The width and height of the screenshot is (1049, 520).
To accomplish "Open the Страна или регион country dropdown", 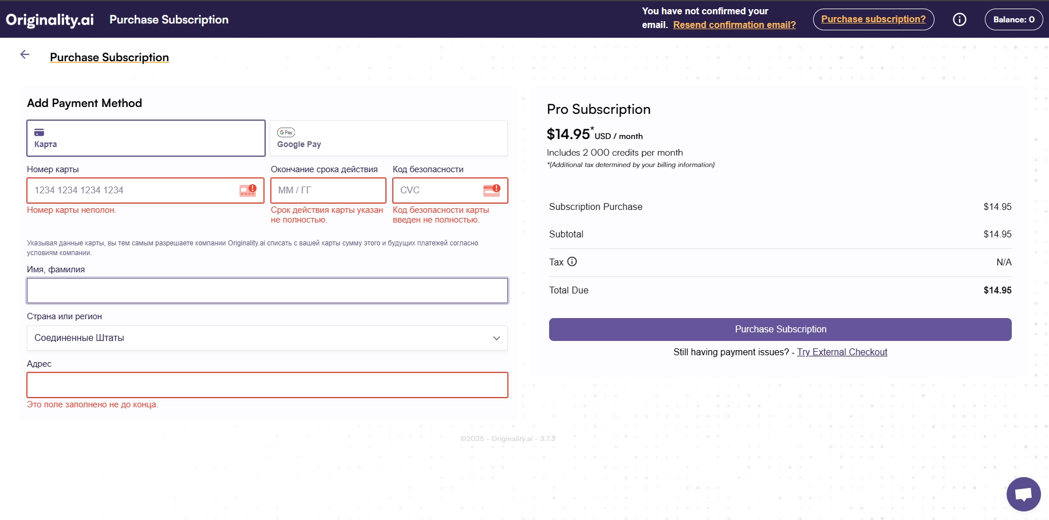I will point(267,338).
